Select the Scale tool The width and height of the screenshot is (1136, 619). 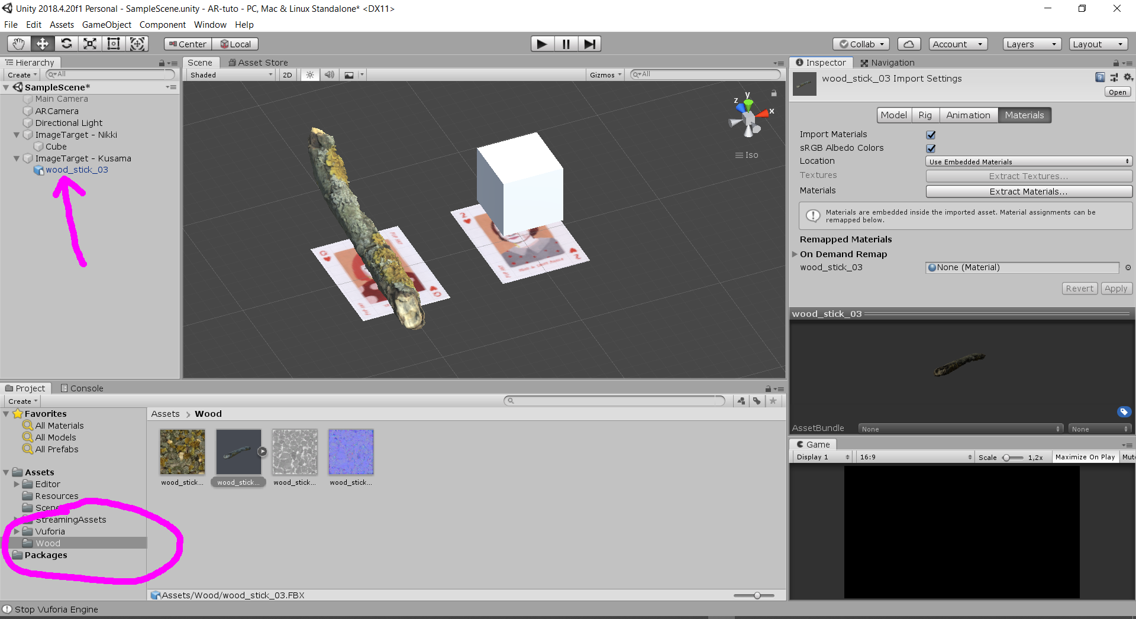tap(90, 44)
